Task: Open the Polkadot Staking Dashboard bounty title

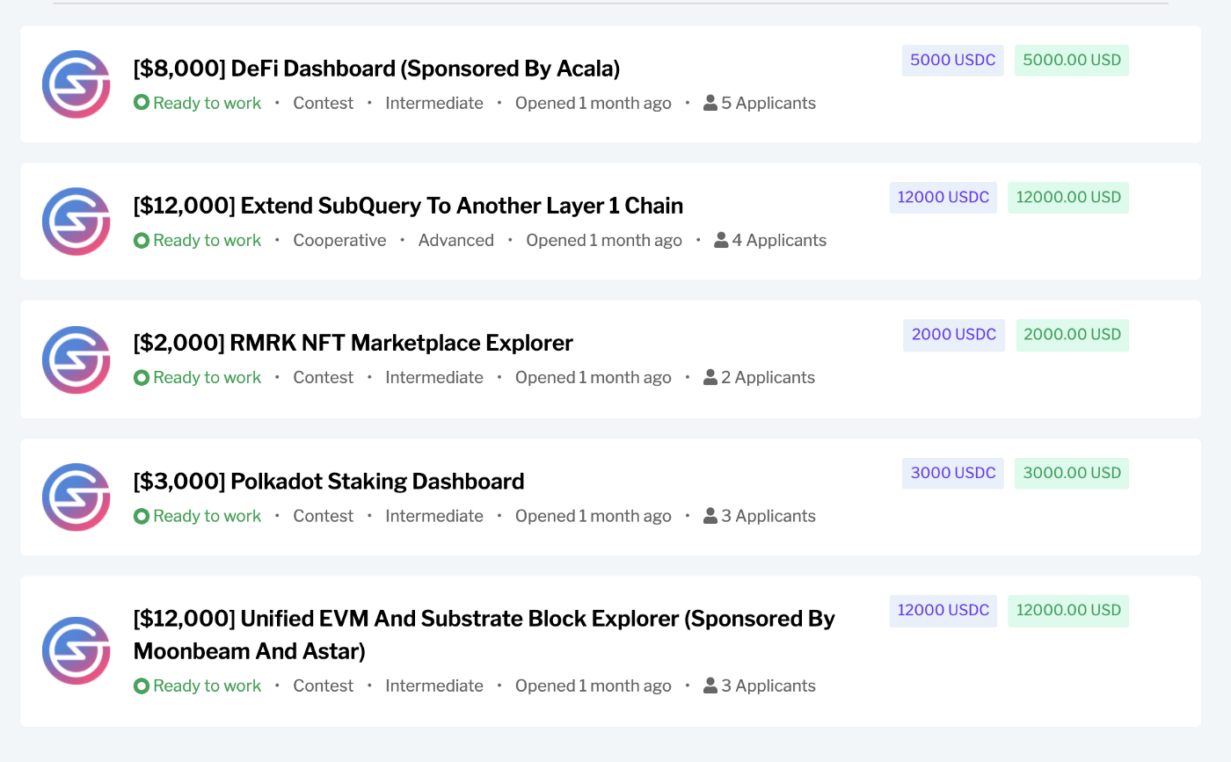Action: (329, 482)
